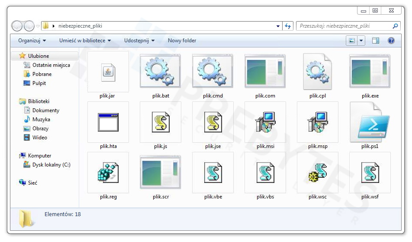
Task: Select the plik.hta window icon
Action: 108,122
